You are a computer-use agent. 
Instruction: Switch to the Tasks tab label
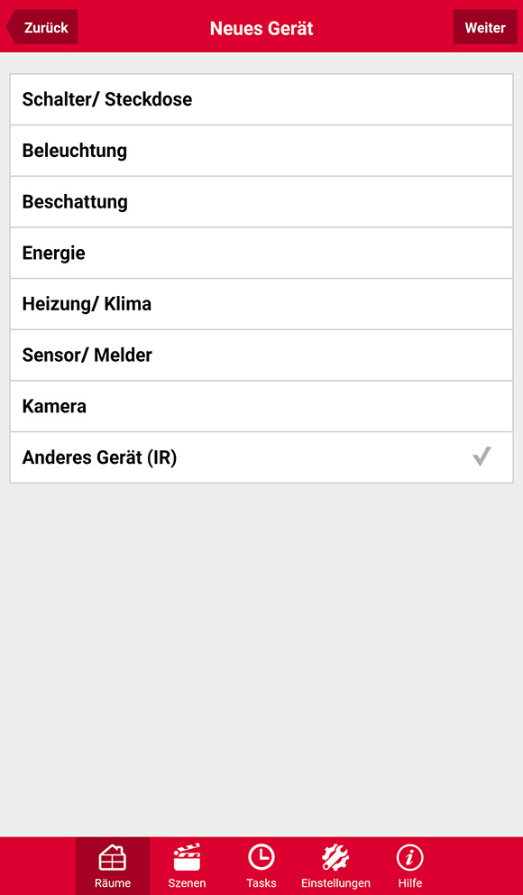[261, 883]
